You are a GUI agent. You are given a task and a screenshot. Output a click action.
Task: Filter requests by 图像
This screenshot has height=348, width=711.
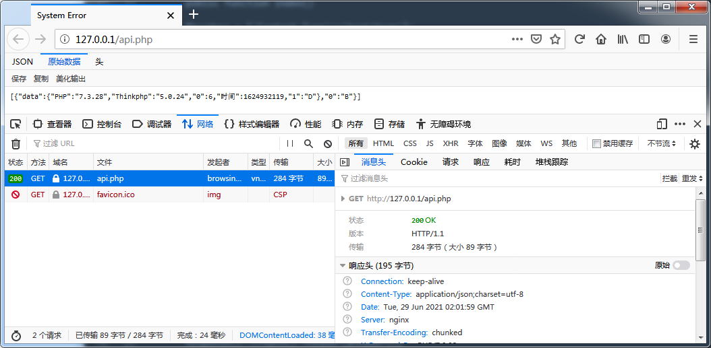coord(499,143)
